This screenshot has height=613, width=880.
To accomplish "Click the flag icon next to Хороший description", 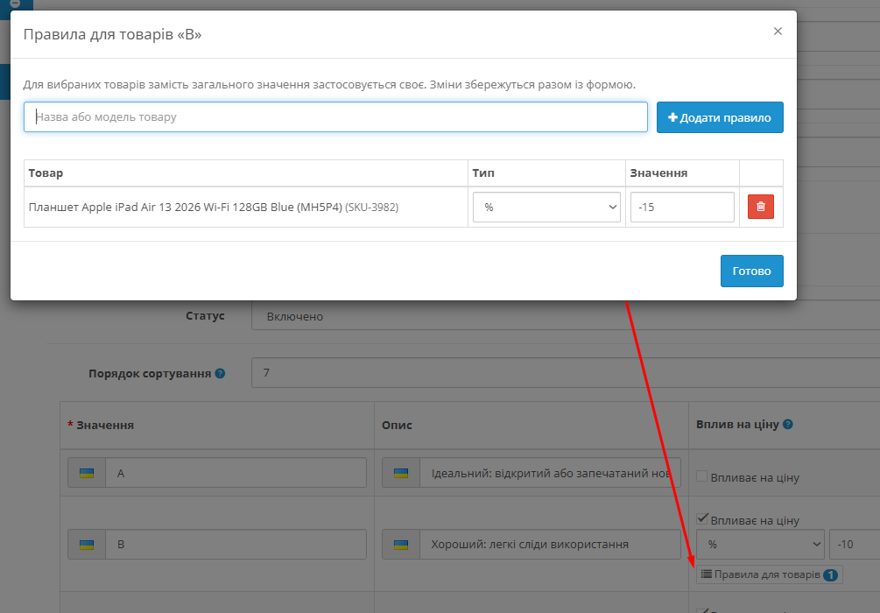I will 401,545.
